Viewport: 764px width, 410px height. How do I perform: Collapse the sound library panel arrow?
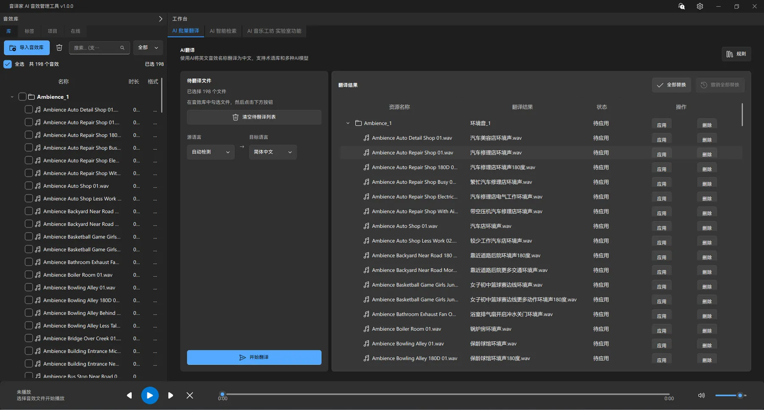click(160, 19)
